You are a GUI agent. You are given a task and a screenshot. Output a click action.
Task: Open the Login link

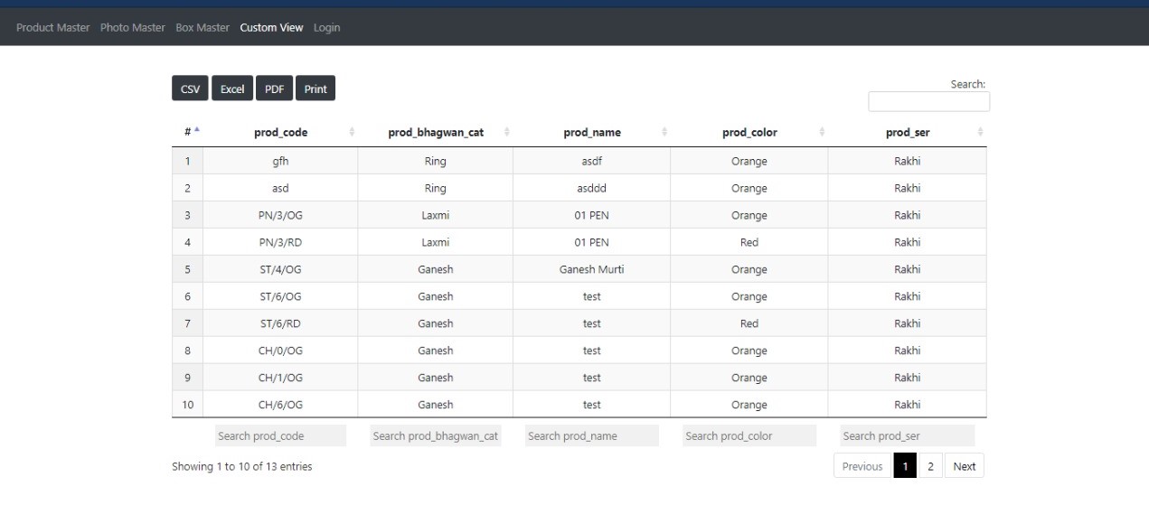327,27
